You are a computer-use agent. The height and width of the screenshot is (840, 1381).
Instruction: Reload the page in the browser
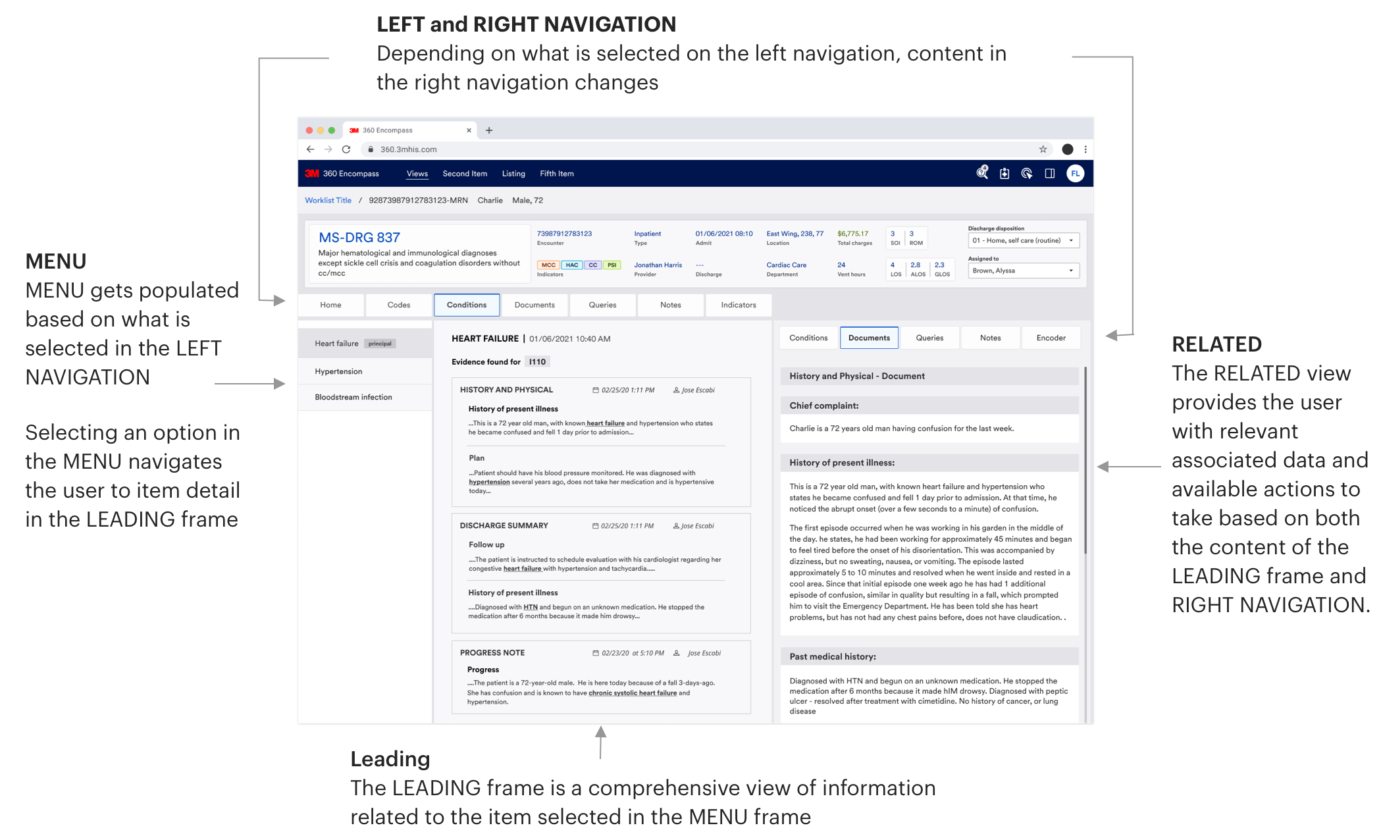tap(346, 149)
